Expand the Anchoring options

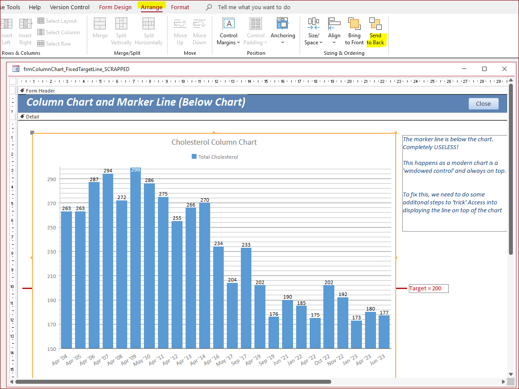(x=283, y=32)
